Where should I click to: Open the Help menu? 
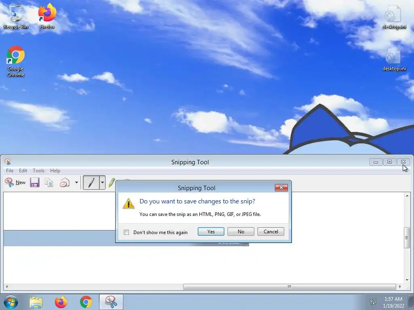pos(55,171)
